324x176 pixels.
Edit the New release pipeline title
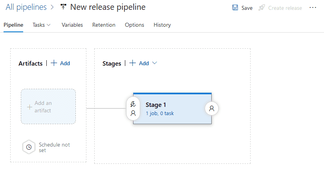(x=108, y=7)
